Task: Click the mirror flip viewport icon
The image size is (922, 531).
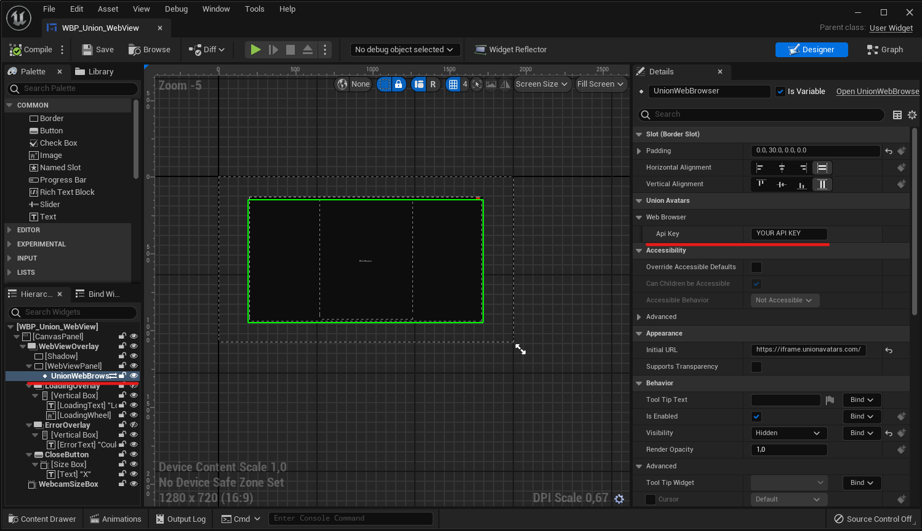Action: pyautogui.click(x=505, y=84)
